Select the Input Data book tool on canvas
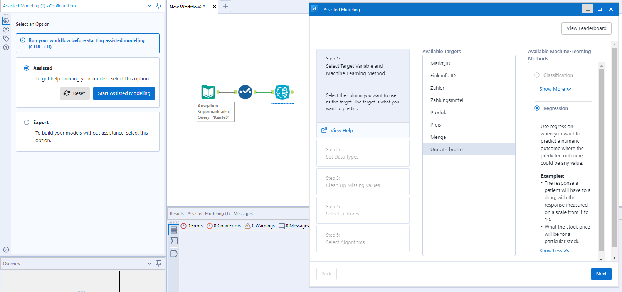This screenshot has width=622, height=292. [x=208, y=92]
